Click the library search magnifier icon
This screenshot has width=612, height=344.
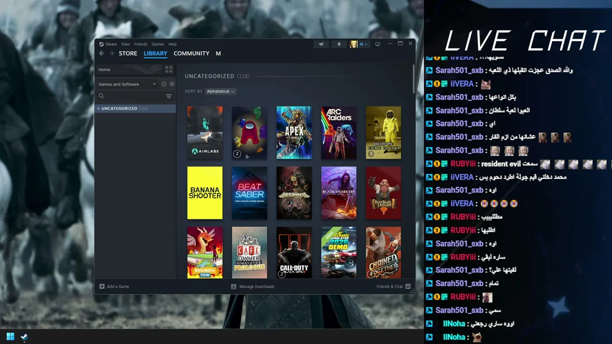101,96
